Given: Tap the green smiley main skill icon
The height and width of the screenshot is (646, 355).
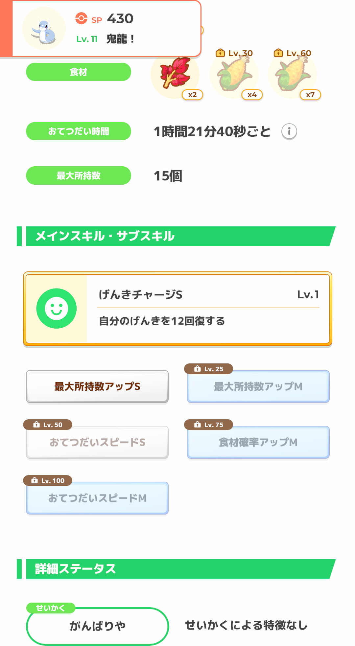Looking at the screenshot, I should (x=57, y=309).
